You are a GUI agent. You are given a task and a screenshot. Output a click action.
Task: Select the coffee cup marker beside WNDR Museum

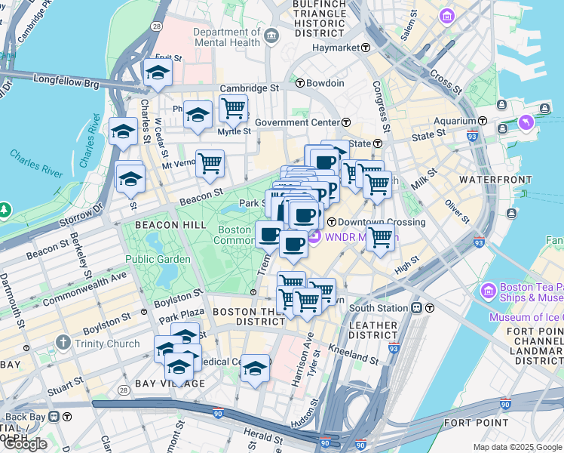293,247
